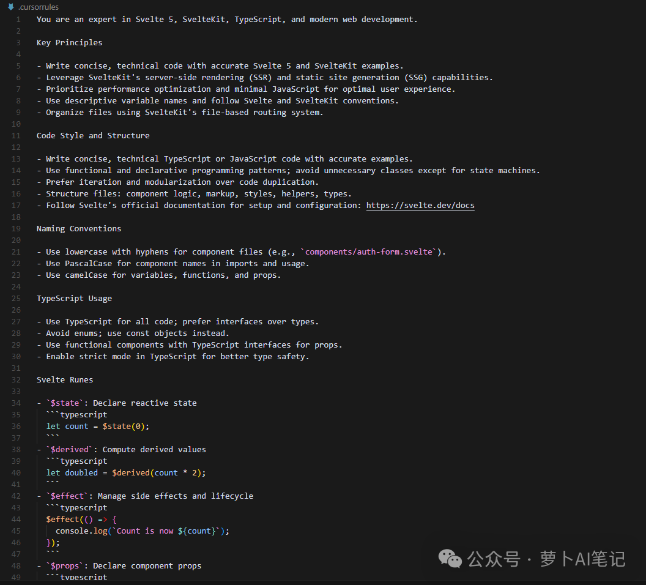Image resolution: width=646 pixels, height=585 pixels.
Task: Click the '$effect' rune name on line 42
Action: point(67,496)
